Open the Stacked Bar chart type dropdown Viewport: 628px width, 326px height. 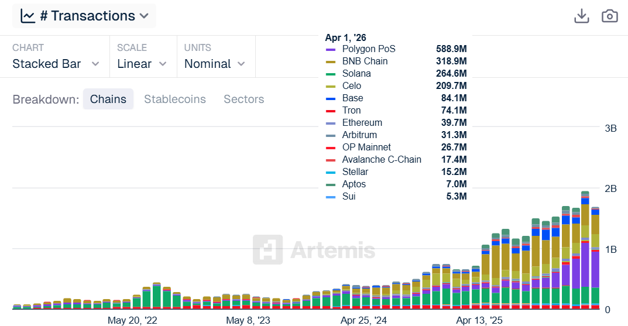(55, 64)
